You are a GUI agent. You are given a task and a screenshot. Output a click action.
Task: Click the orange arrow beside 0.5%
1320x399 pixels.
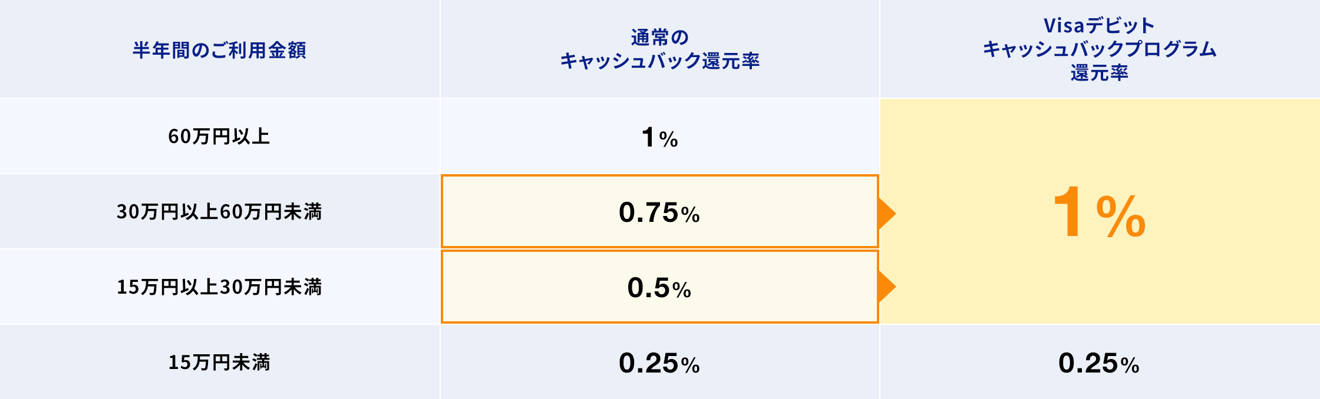pos(886,287)
